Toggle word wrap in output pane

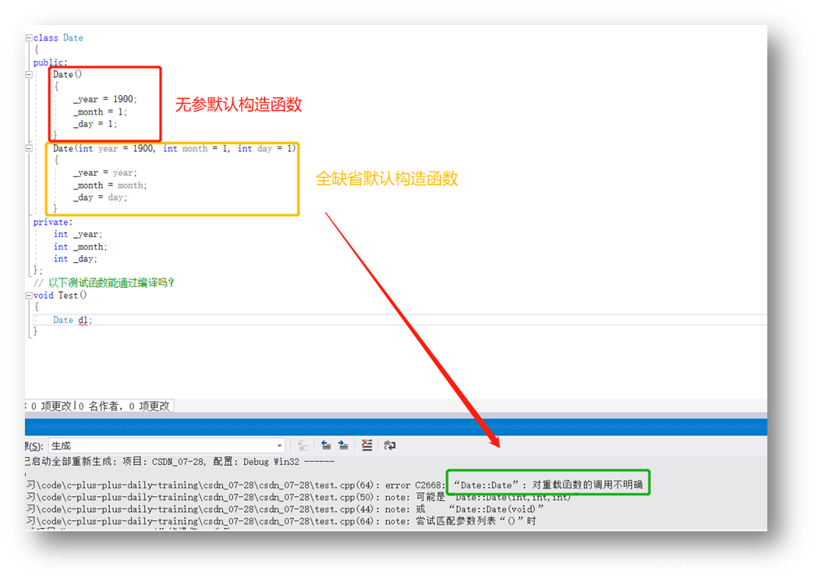coord(390,445)
